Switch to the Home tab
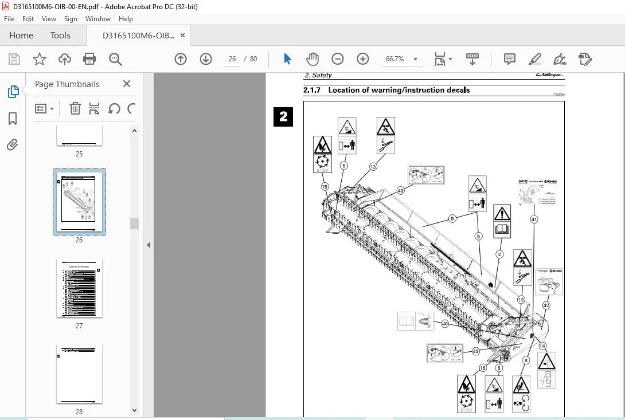 (x=21, y=36)
